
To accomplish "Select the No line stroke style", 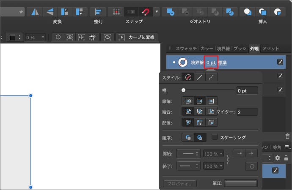I will point(188,77).
